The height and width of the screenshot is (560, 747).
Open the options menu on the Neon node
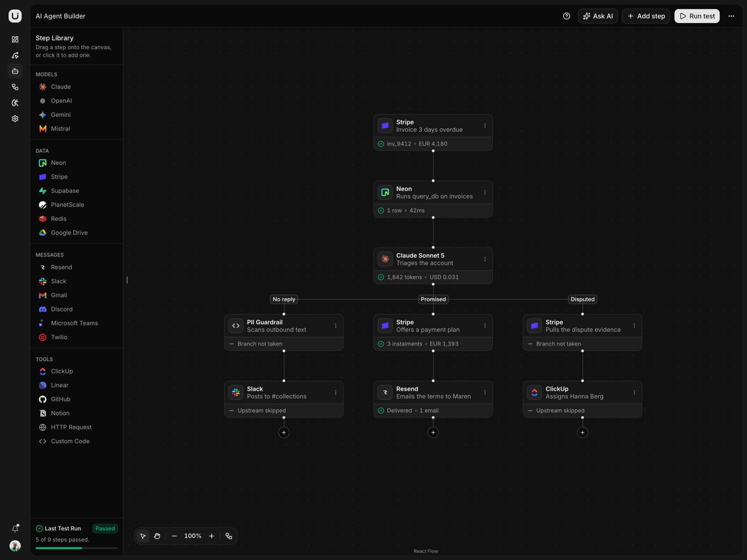(485, 192)
